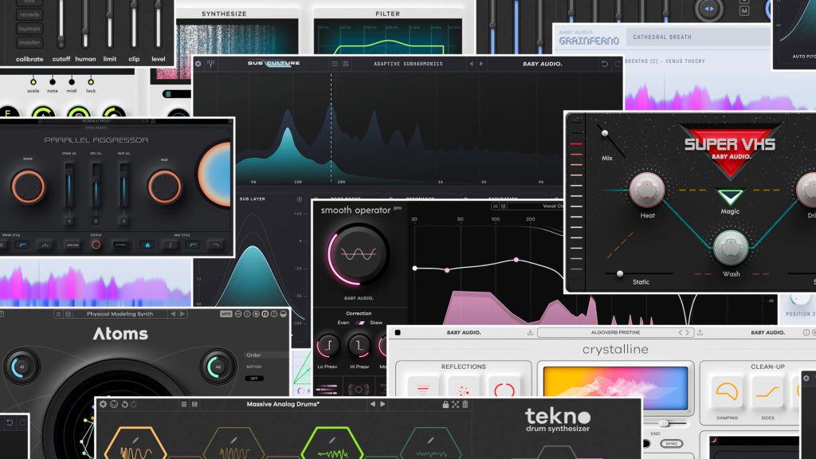Select the Reflections red circle icon
Image resolution: width=816 pixels, height=459 pixels.
pyautogui.click(x=504, y=389)
